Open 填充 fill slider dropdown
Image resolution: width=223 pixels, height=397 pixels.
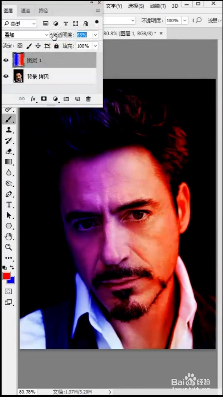[x=95, y=46]
